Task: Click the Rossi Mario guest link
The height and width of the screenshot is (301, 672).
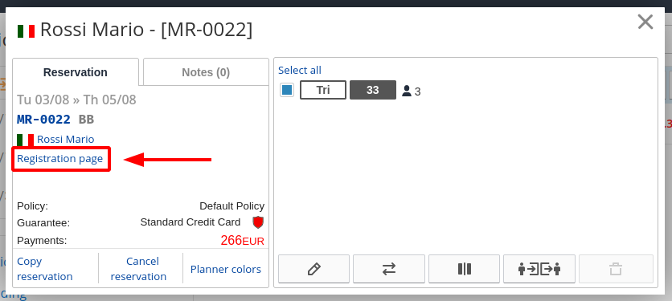Action: pyautogui.click(x=66, y=139)
